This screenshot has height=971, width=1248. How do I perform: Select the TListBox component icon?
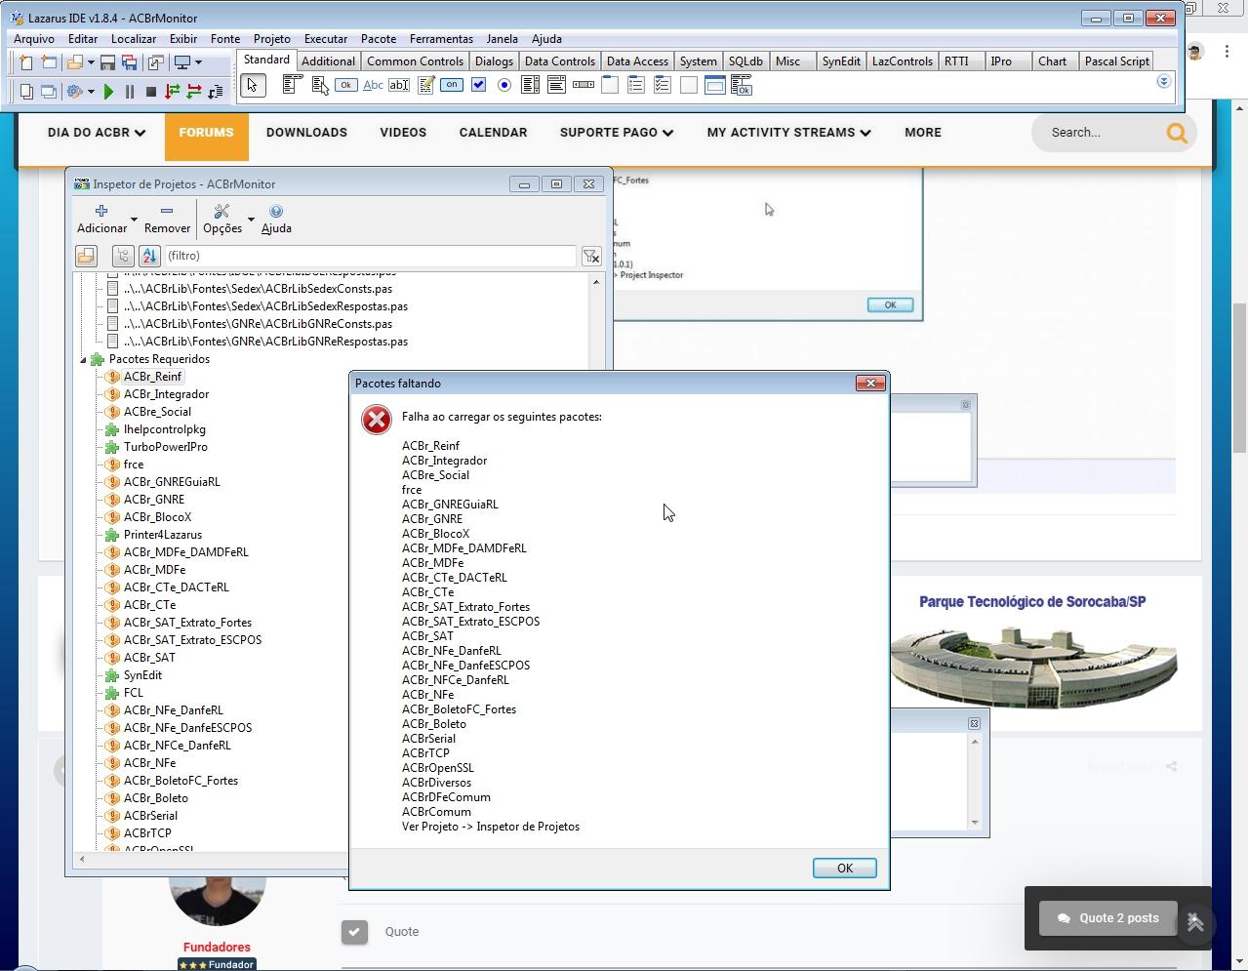coord(530,86)
